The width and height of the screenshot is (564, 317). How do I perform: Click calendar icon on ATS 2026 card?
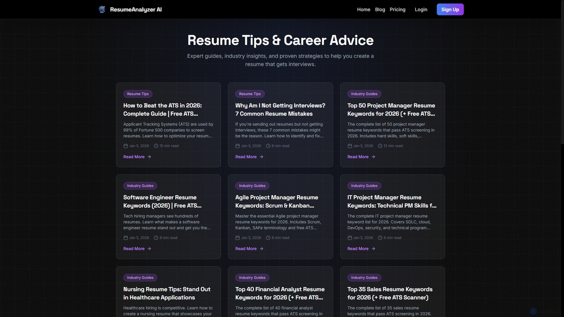[x=126, y=146]
